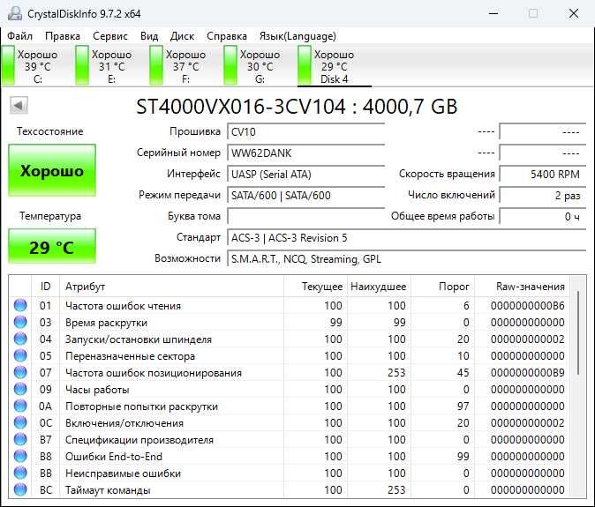Click the Raw-значения column header
This screenshot has height=507, width=595.
click(522, 286)
